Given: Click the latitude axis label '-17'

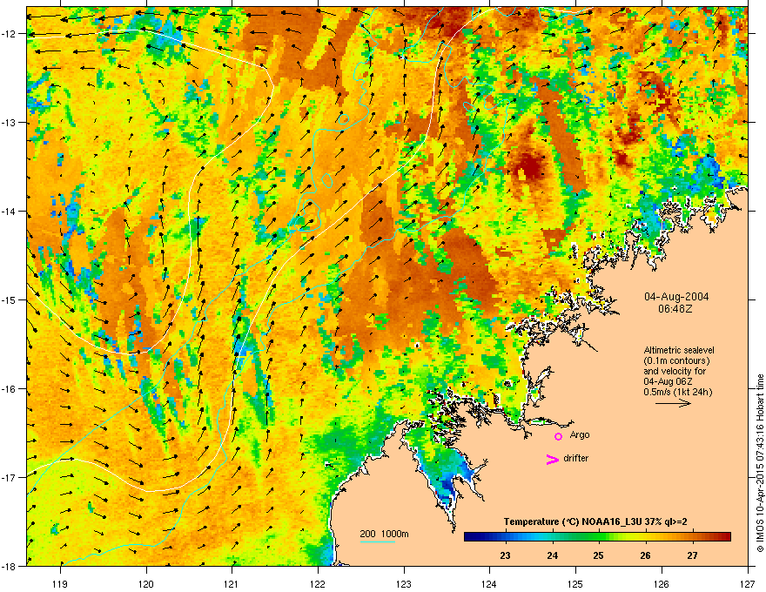Looking at the screenshot, I should click(x=10, y=478).
